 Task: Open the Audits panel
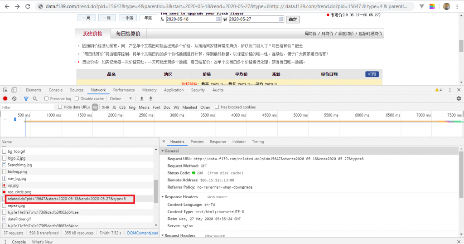(x=218, y=90)
